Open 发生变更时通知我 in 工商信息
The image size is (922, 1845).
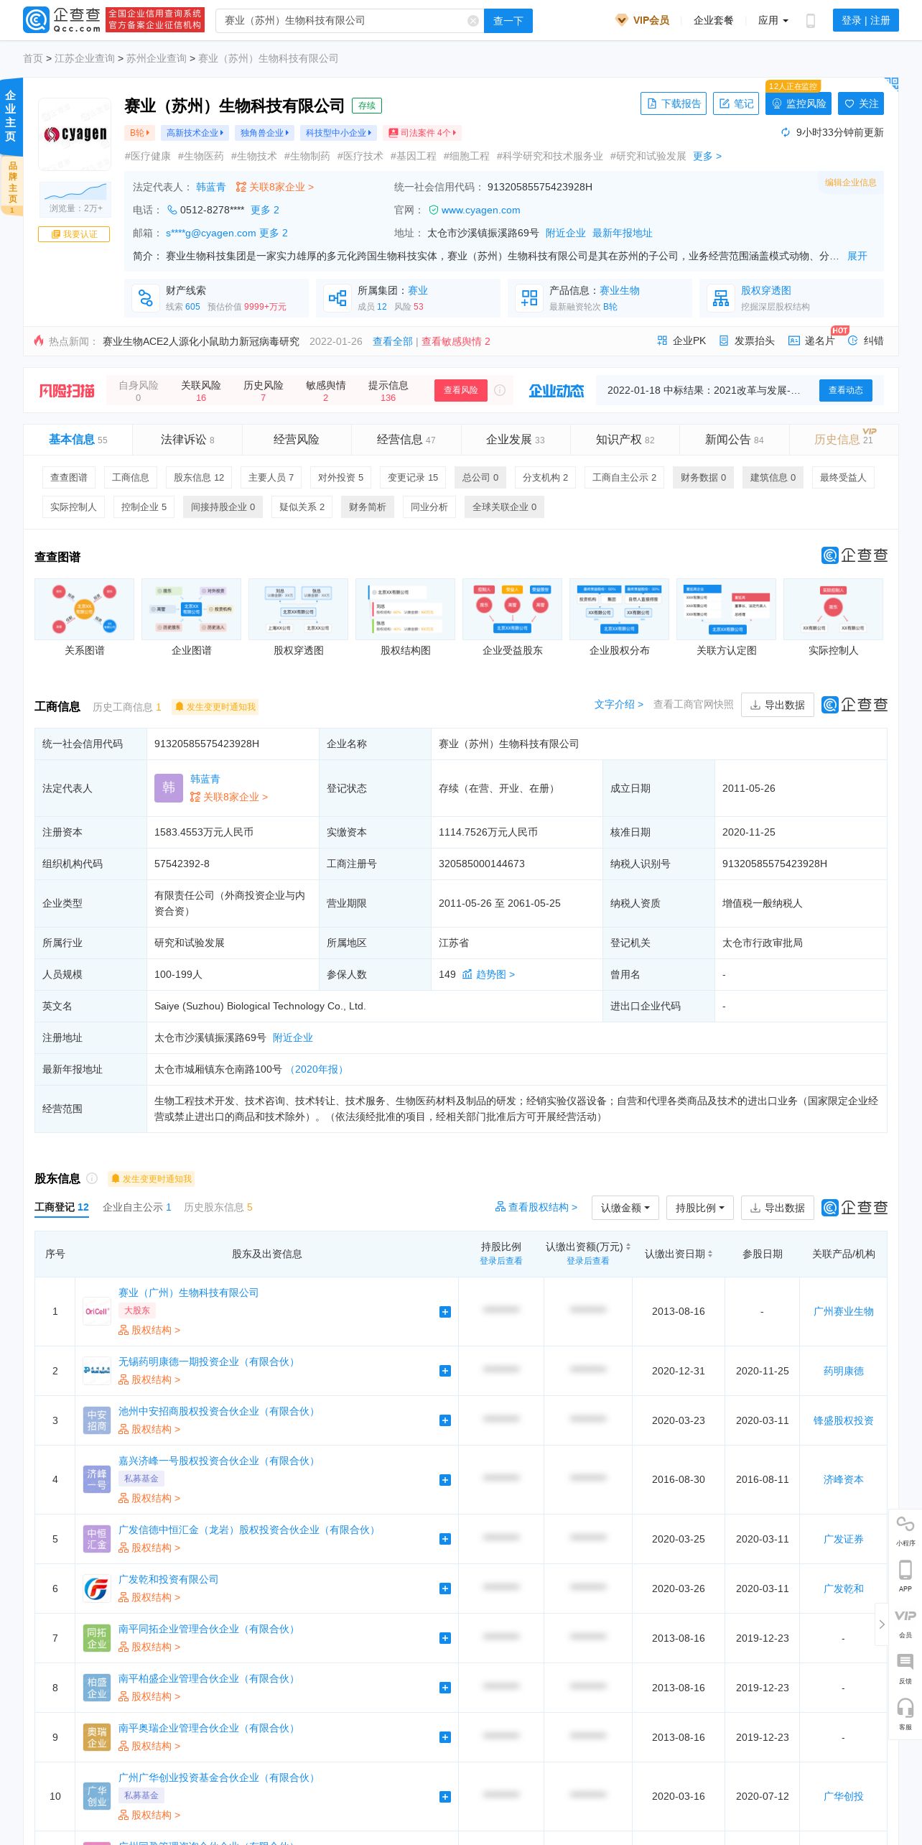(x=215, y=707)
